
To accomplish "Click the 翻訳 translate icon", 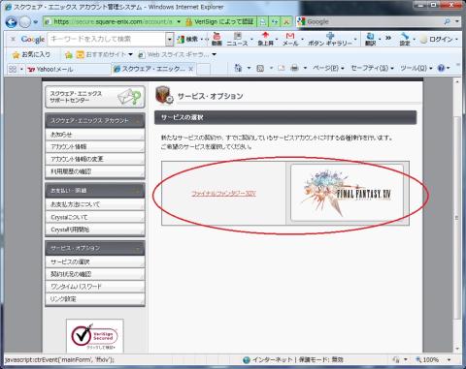I will tap(371, 39).
